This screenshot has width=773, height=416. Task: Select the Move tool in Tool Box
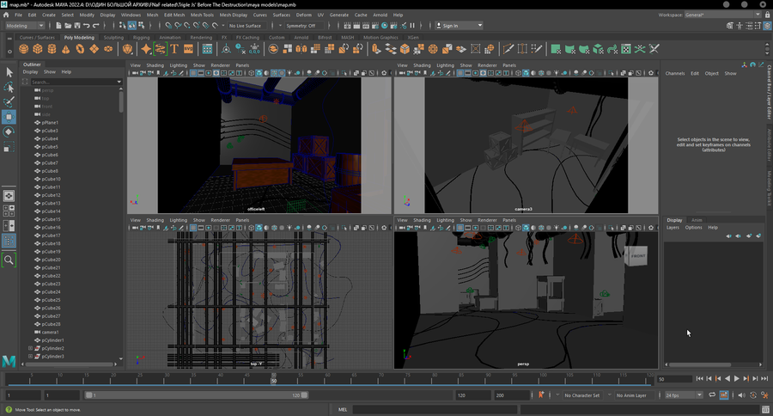[9, 117]
